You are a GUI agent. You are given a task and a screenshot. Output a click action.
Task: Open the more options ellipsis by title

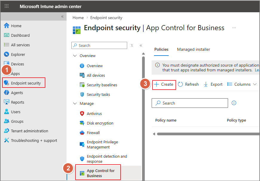[x=234, y=28]
